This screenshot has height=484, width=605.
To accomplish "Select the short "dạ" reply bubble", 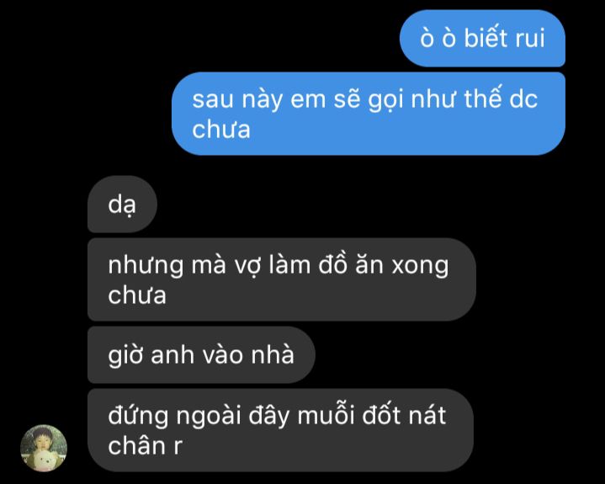I will point(122,205).
